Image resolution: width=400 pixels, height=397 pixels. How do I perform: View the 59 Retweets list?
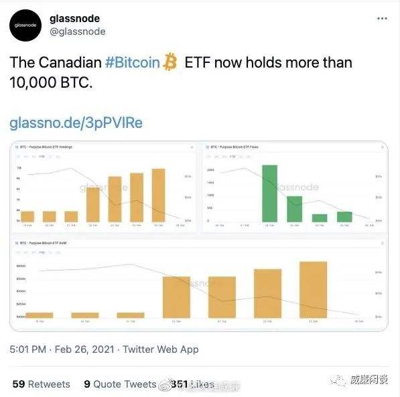click(41, 384)
